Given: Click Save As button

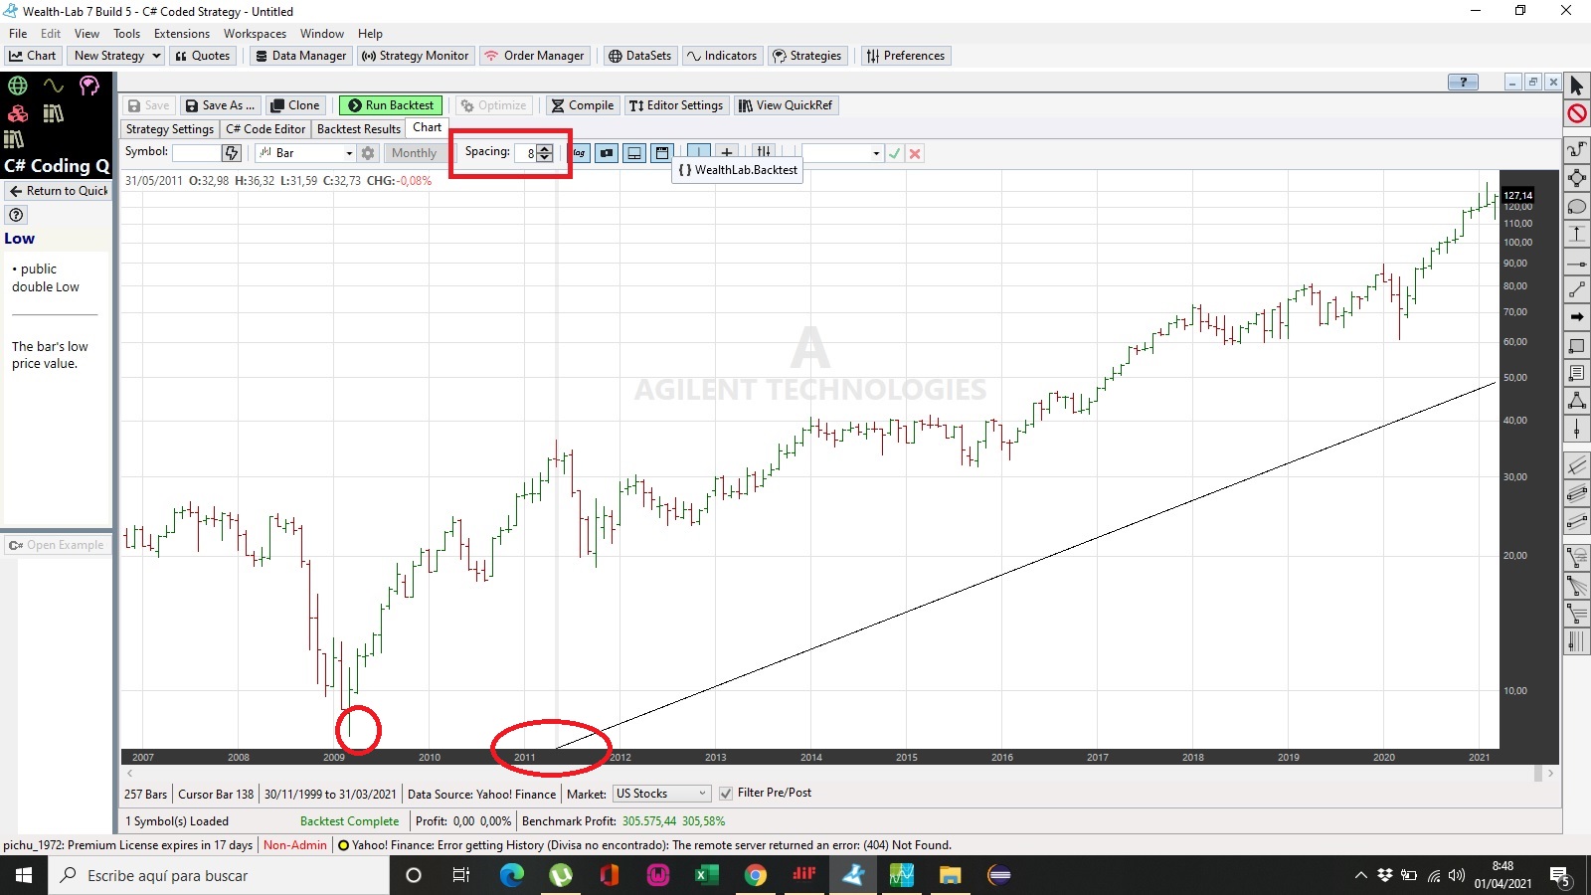Looking at the screenshot, I should pyautogui.click(x=220, y=105).
